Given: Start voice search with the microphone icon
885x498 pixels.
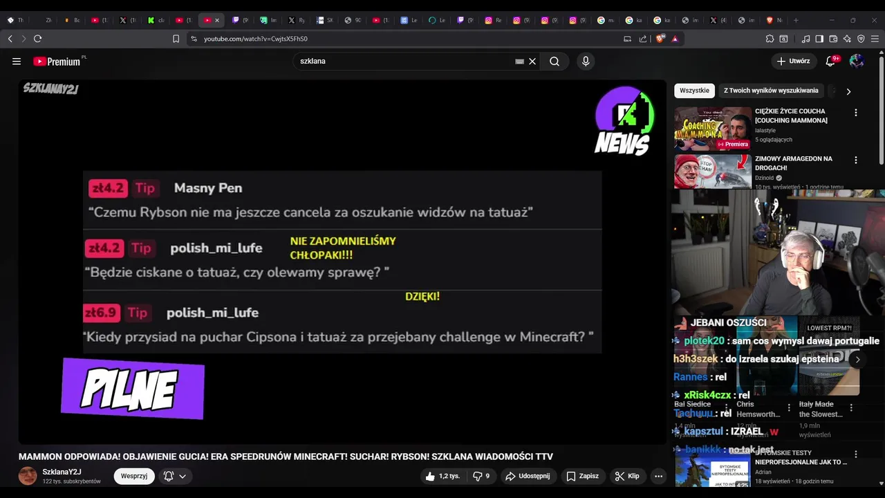Looking at the screenshot, I should coord(586,62).
